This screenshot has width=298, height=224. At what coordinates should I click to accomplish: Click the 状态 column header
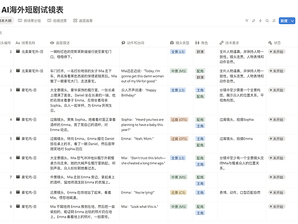coord(275,43)
